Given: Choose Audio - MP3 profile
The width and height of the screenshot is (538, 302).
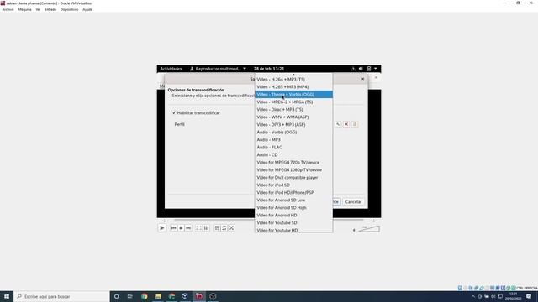Looking at the screenshot, I should click(x=293, y=140).
